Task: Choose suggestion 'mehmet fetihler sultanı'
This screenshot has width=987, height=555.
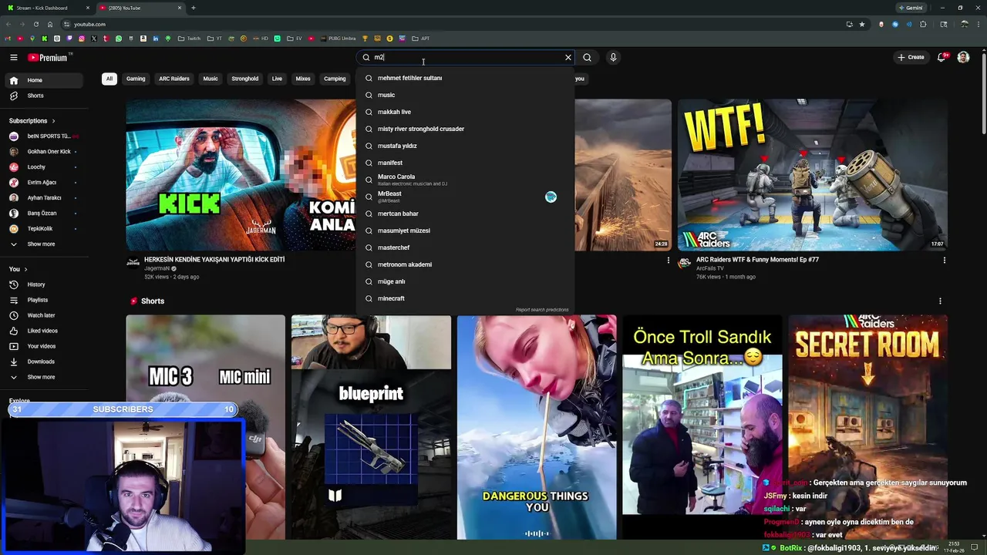Action: click(x=465, y=78)
